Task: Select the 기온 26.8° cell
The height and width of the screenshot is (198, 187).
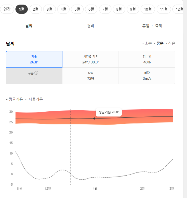Action: 34,59
